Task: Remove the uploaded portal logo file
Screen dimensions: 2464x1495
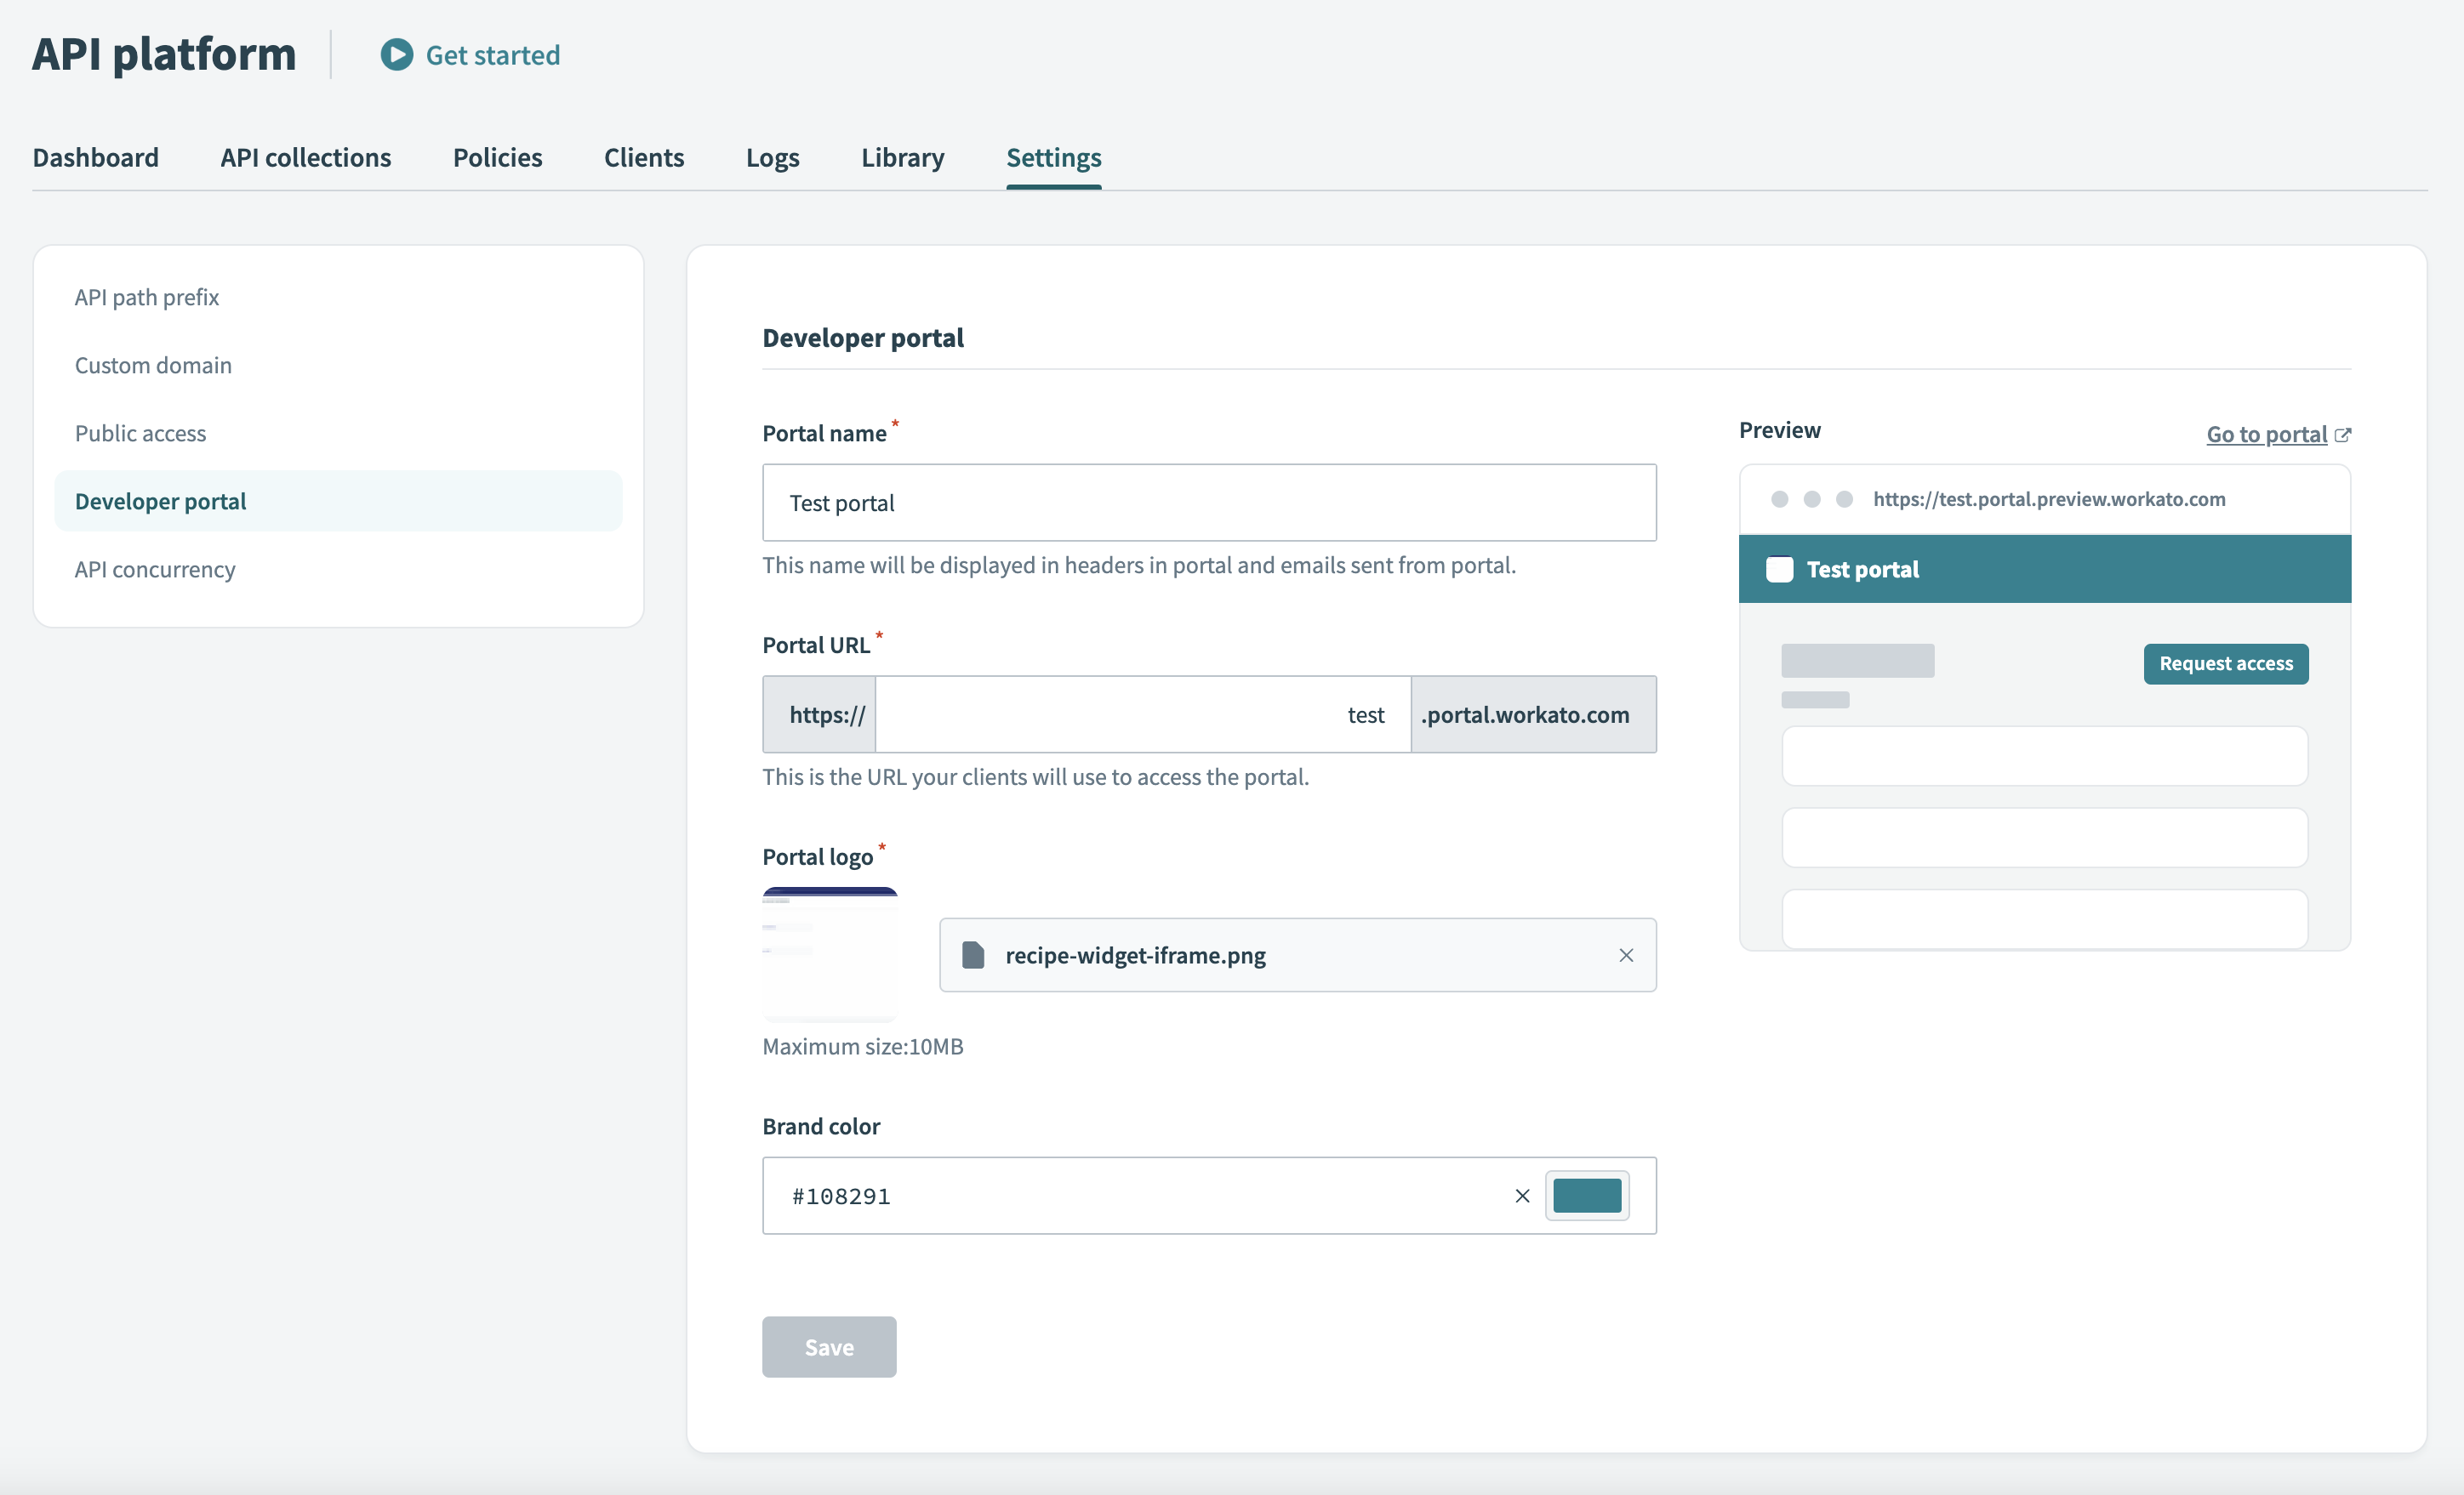Action: [1624, 955]
